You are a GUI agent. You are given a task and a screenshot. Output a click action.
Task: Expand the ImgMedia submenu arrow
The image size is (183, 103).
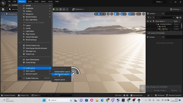pyautogui.click(x=50, y=8)
